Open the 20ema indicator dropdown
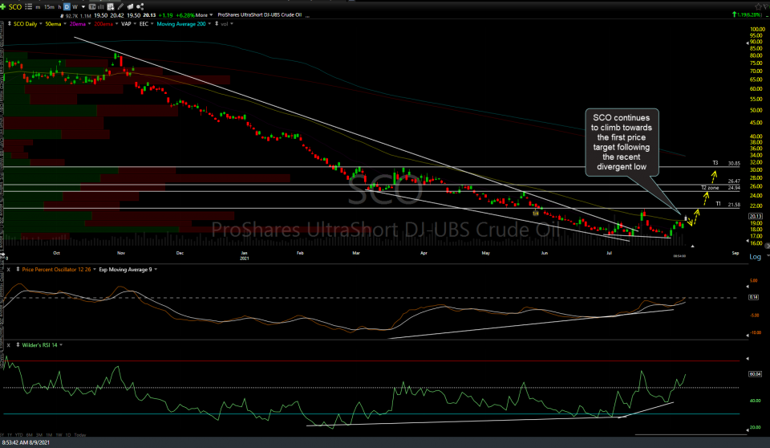The height and width of the screenshot is (448, 770). [89, 23]
